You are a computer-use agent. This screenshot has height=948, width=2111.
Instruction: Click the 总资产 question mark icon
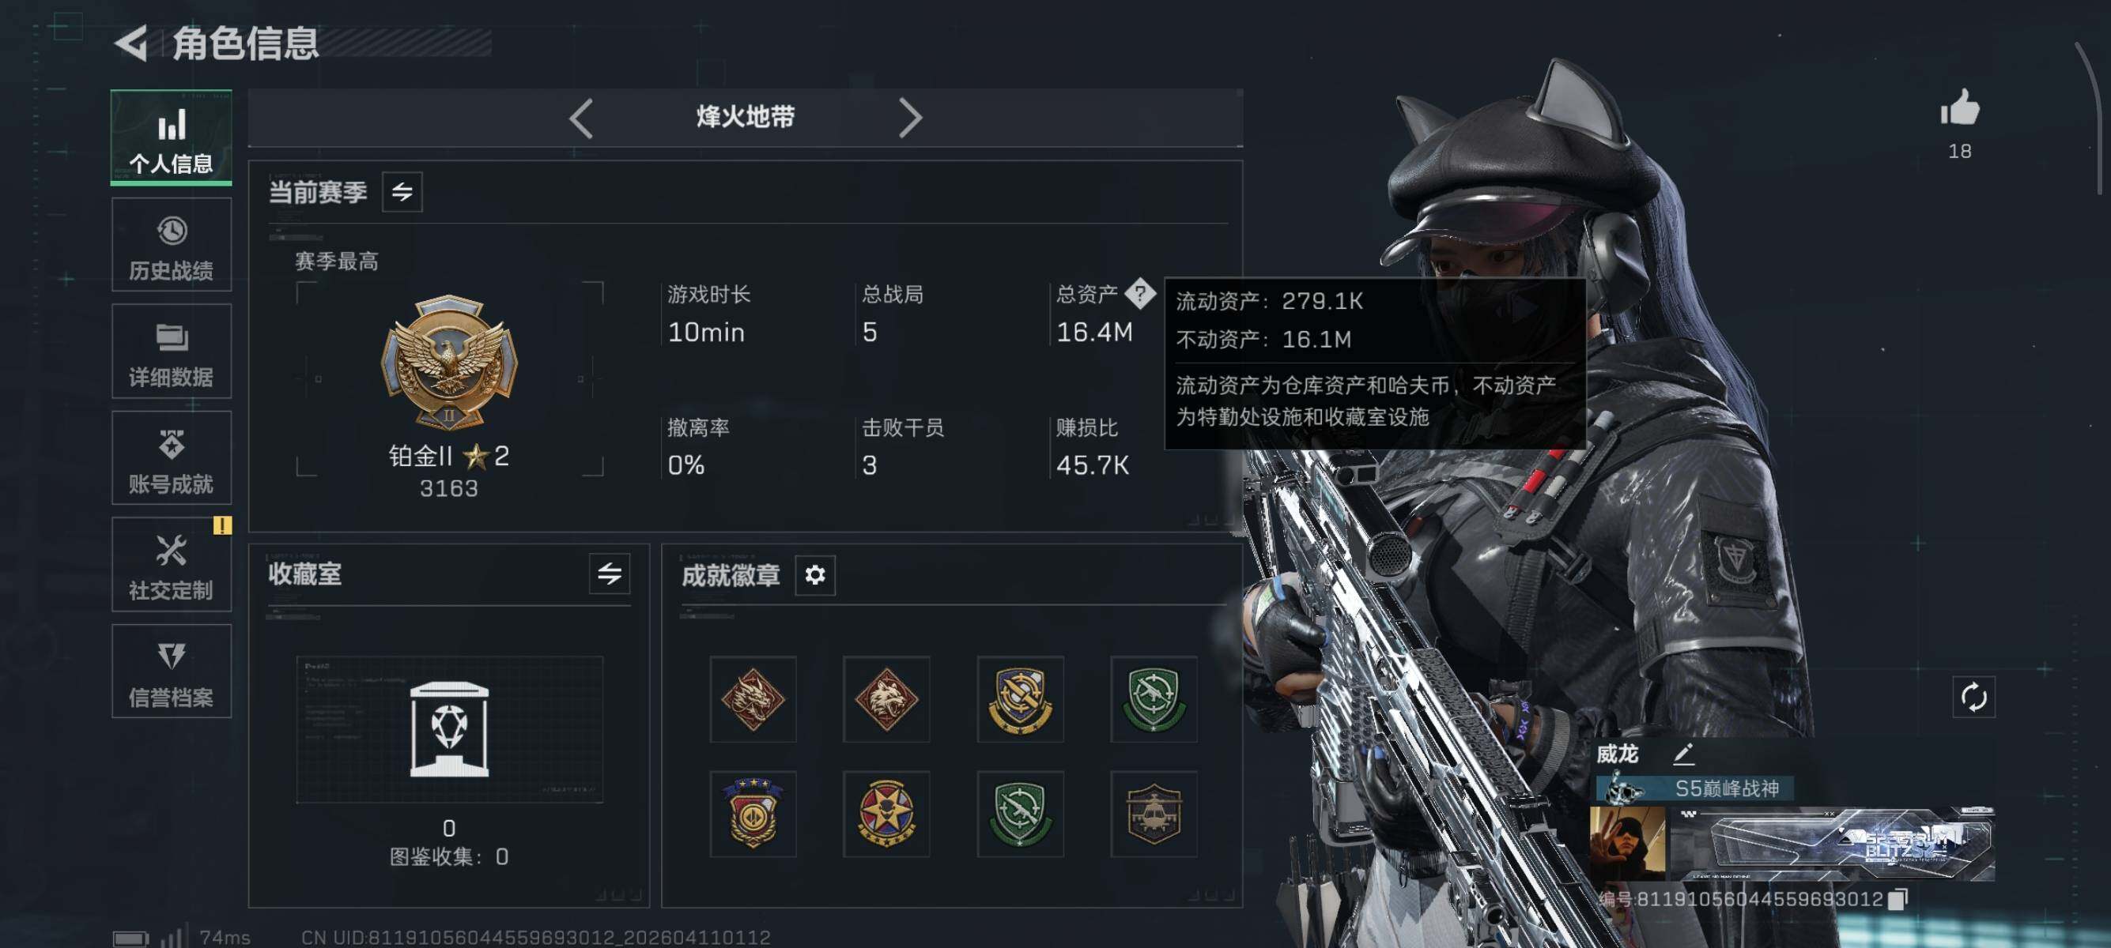click(x=1140, y=292)
